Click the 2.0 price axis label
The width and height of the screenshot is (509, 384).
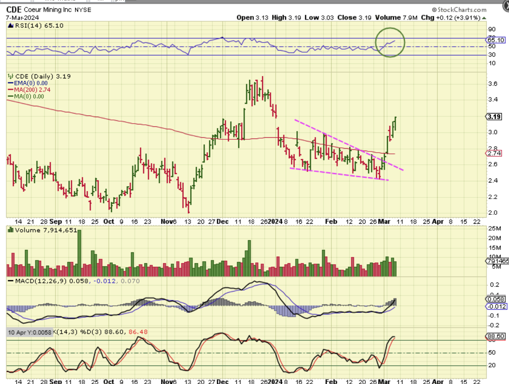[x=492, y=212]
